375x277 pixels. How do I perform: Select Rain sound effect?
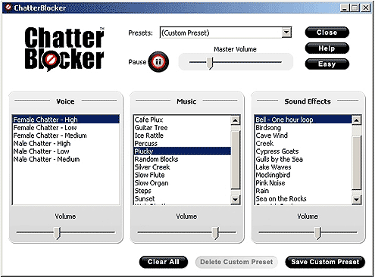coord(303,191)
